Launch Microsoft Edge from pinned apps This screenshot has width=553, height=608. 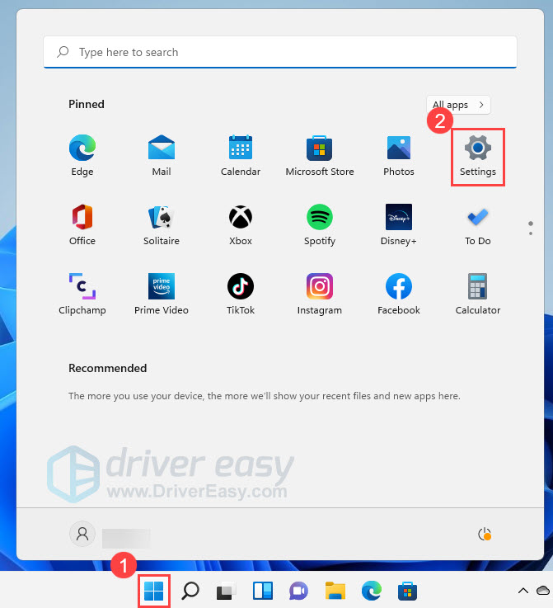click(82, 155)
